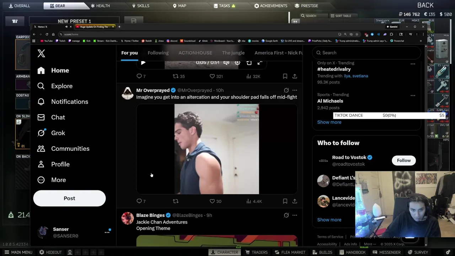This screenshot has height=256, width=455.
Task: Expand More in the X sidebar
Action: coord(52,180)
